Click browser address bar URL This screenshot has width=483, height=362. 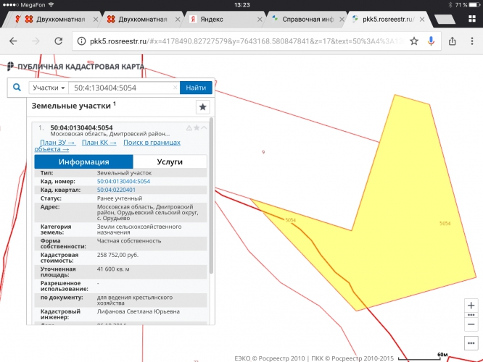point(247,41)
